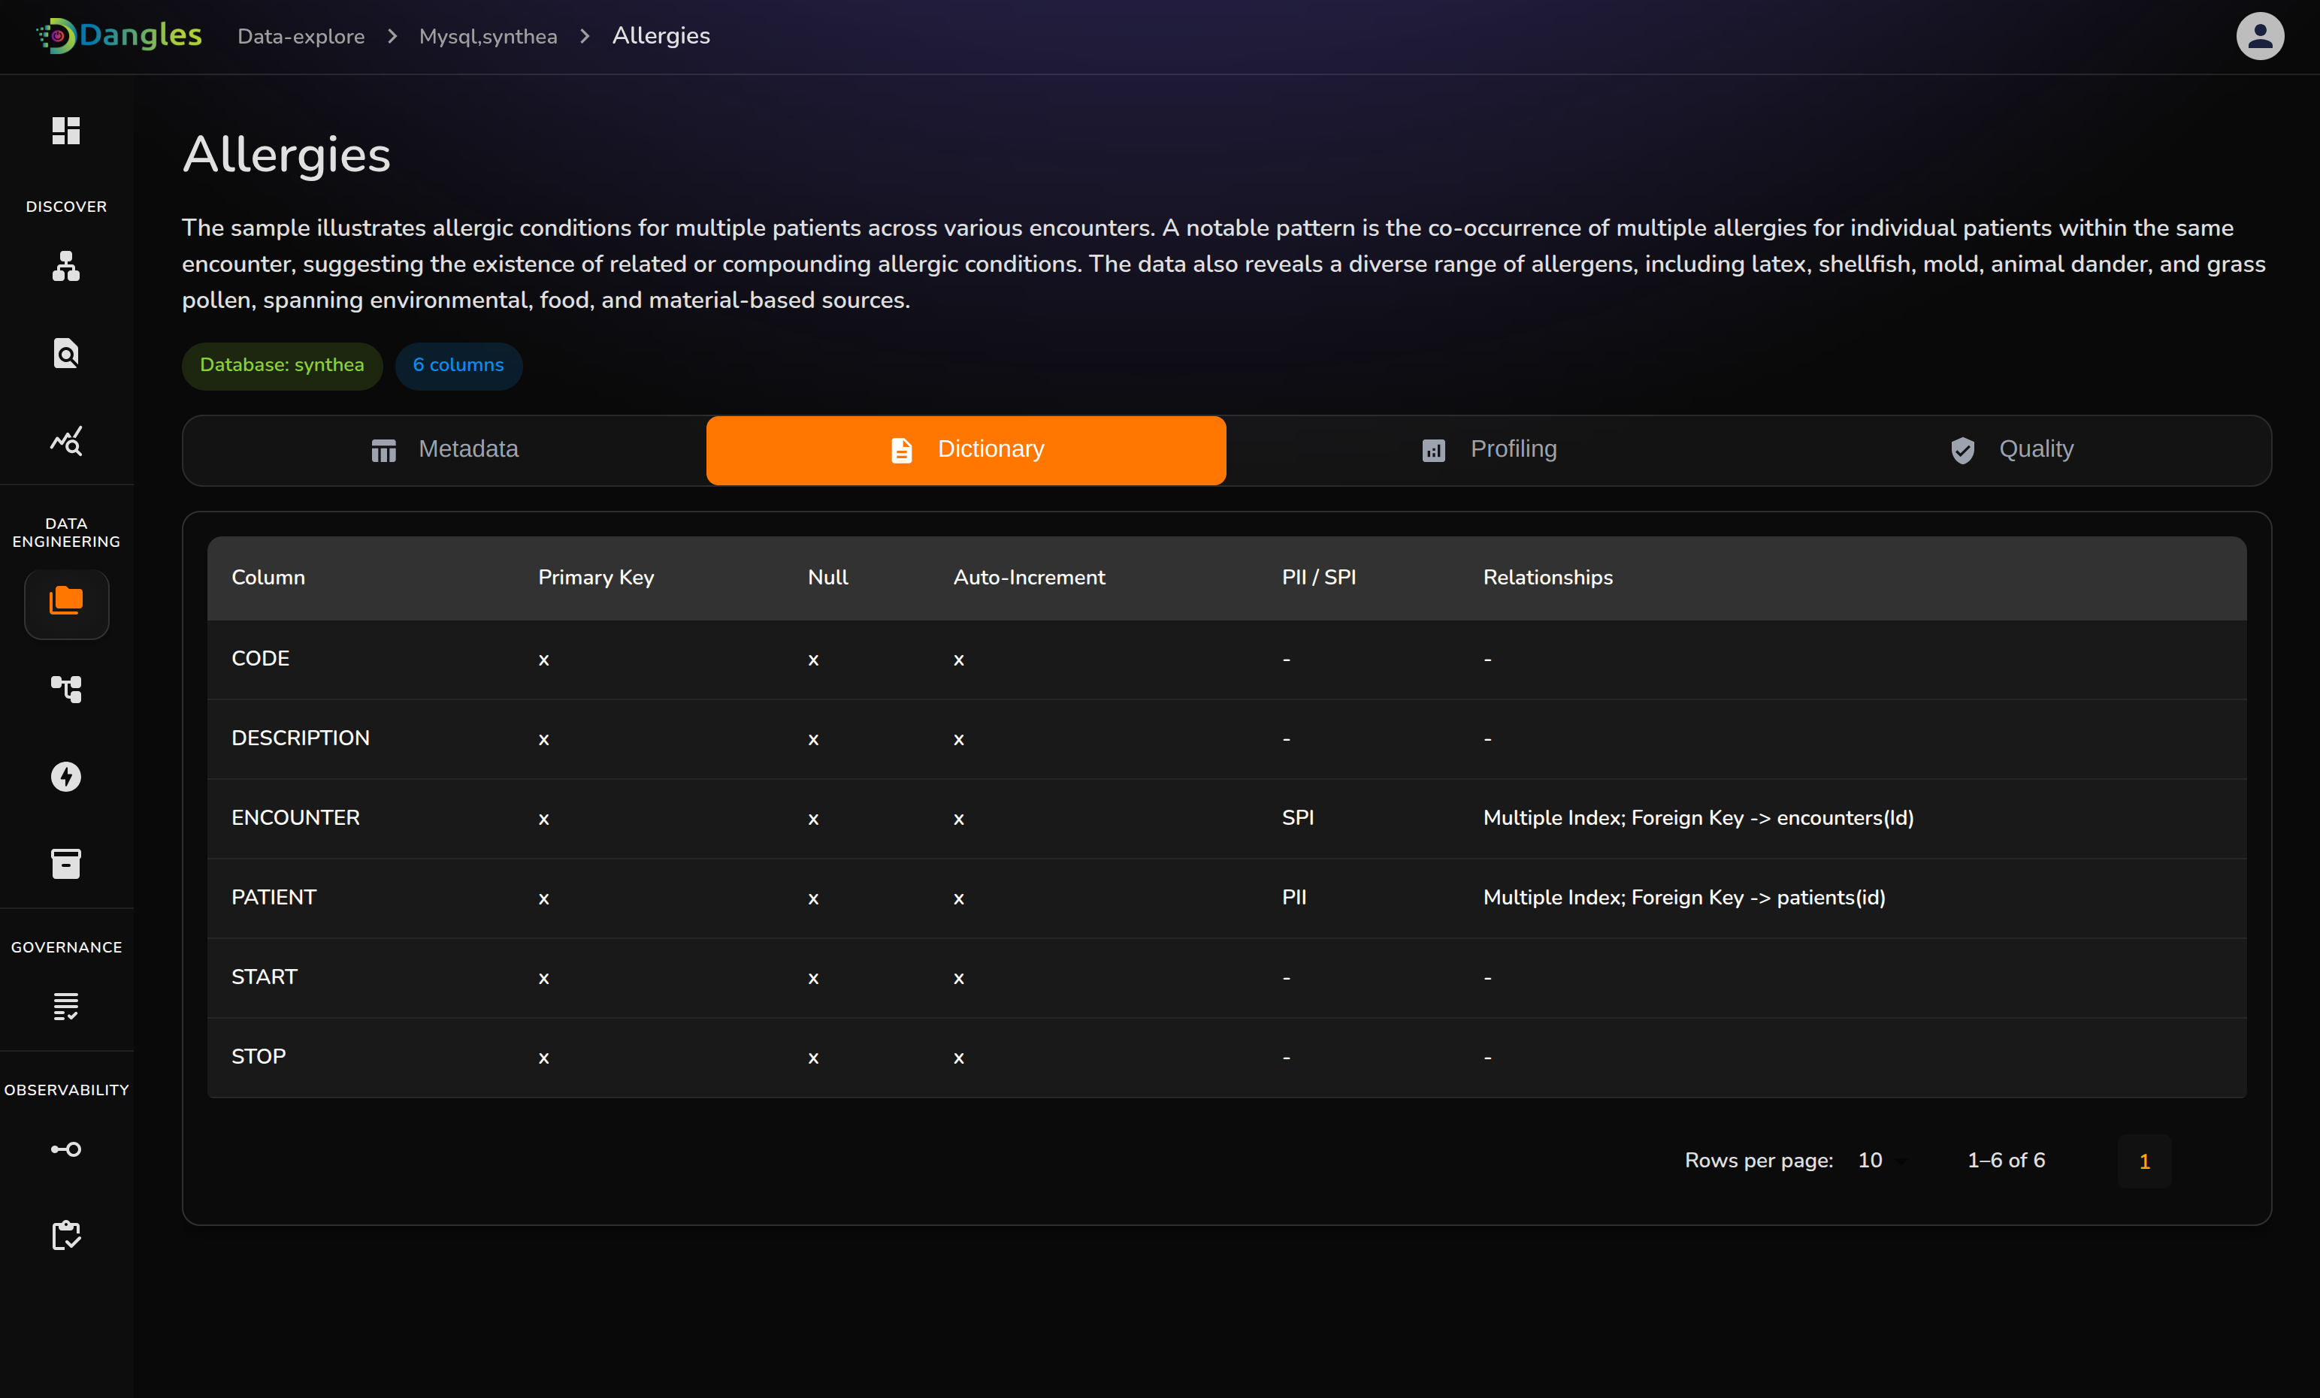Click the lightning bolt icon in sidebar
Image resolution: width=2320 pixels, height=1398 pixels.
(66, 776)
